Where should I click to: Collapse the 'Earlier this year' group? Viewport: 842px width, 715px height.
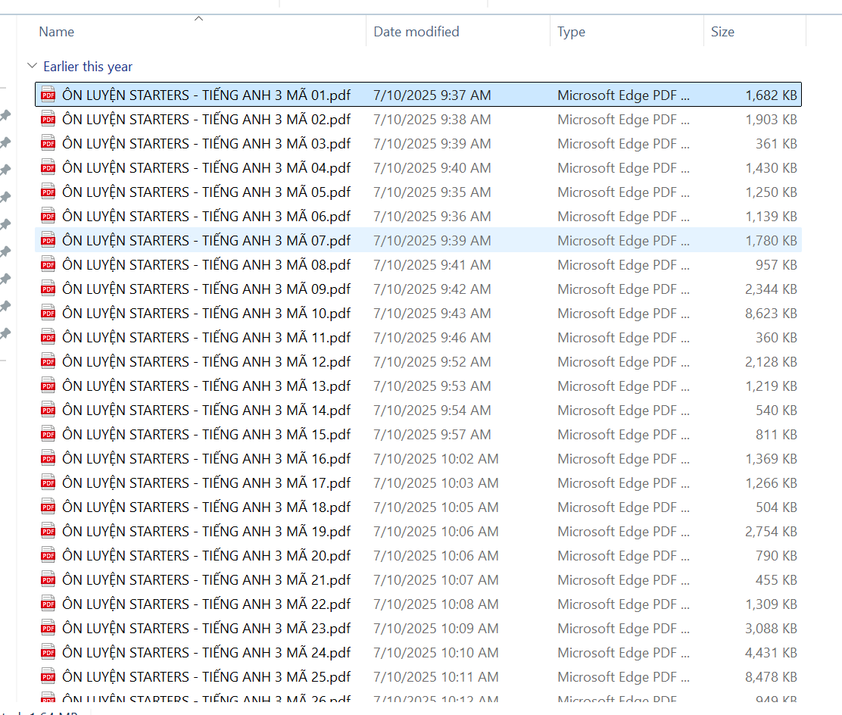click(x=31, y=67)
